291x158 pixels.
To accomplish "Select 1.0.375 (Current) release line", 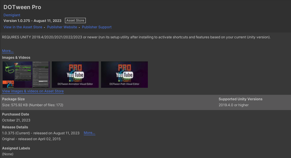I will [x=41, y=133].
